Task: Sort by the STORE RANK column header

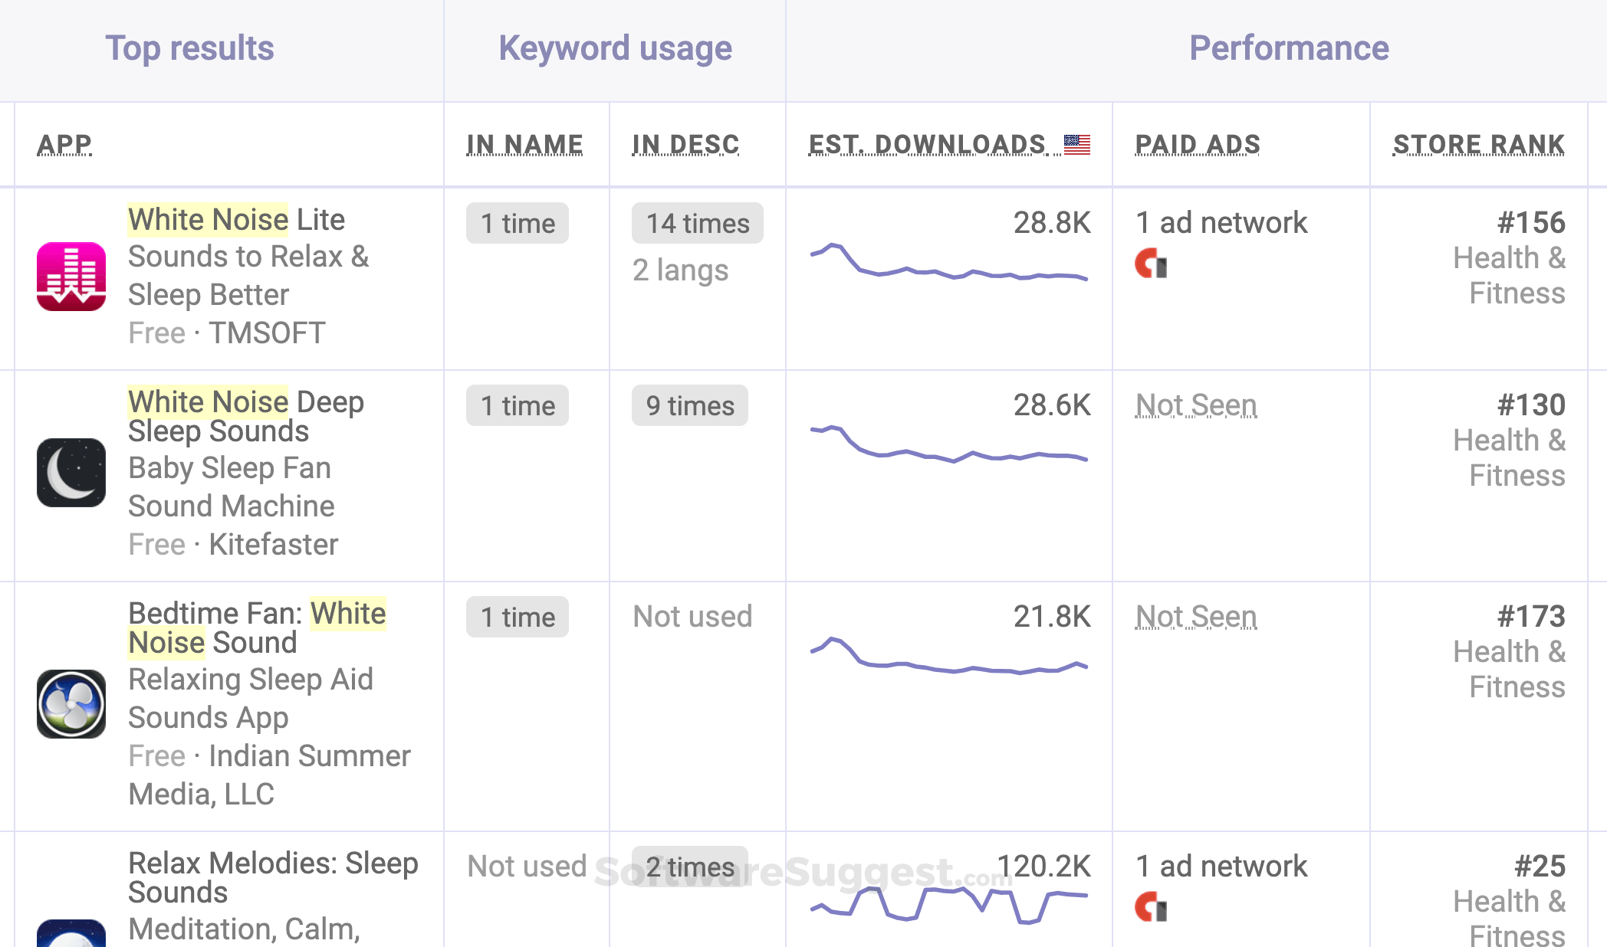Action: point(1478,143)
